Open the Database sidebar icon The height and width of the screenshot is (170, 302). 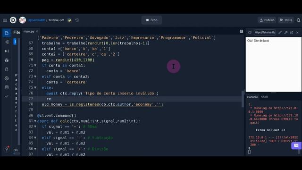[7, 87]
